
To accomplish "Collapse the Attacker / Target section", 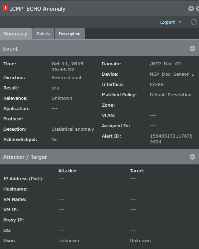I will point(192,157).
